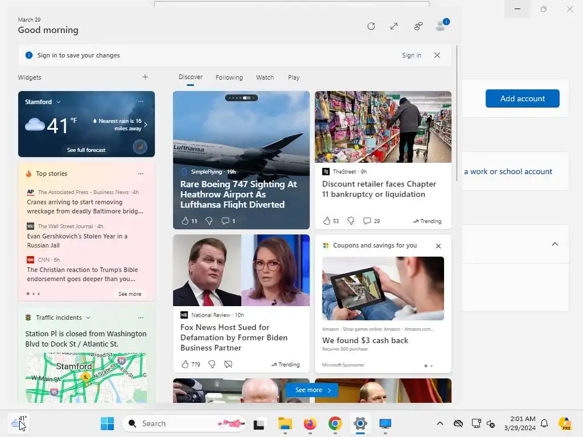The width and height of the screenshot is (583, 437).
Task: Collapse the section chevron in Settings window
Action: tap(555, 244)
